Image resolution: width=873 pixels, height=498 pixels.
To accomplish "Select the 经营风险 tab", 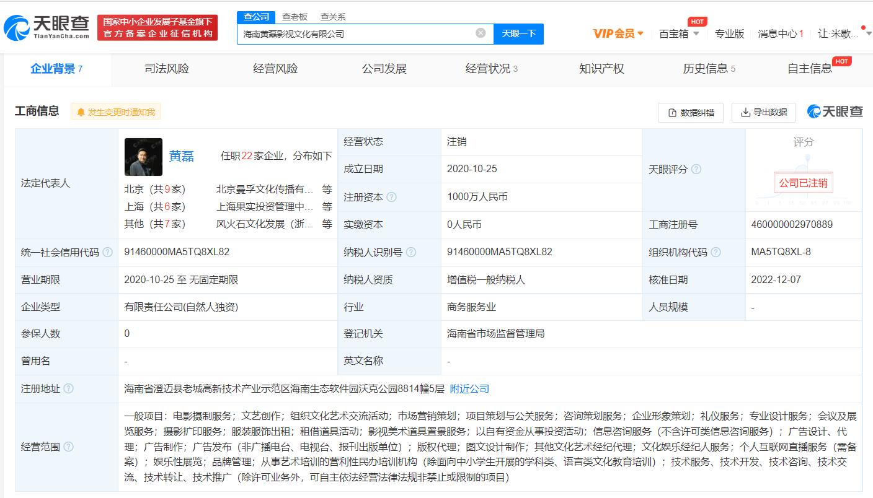I will click(275, 69).
